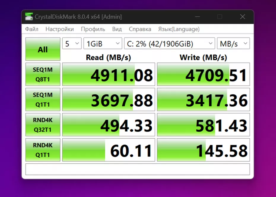
Task: Click the empty comment field at bottom
Action: [x=138, y=169]
